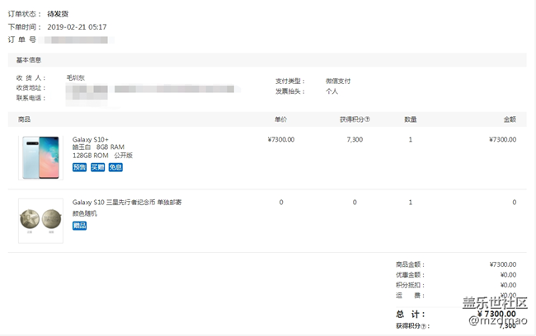Click the ¥7300.00 price in 金额 column
This screenshot has height=336, width=536.
pos(502,139)
